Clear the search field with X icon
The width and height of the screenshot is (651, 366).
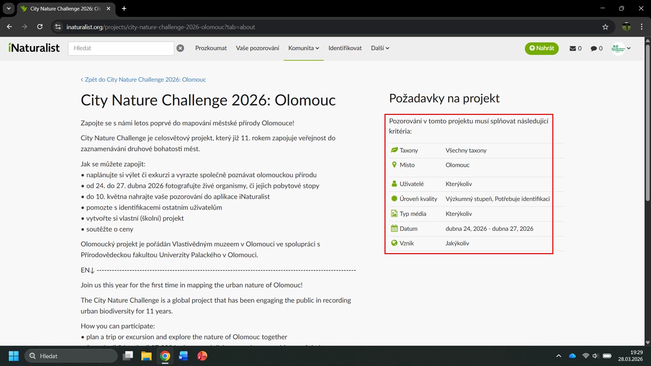pyautogui.click(x=180, y=48)
